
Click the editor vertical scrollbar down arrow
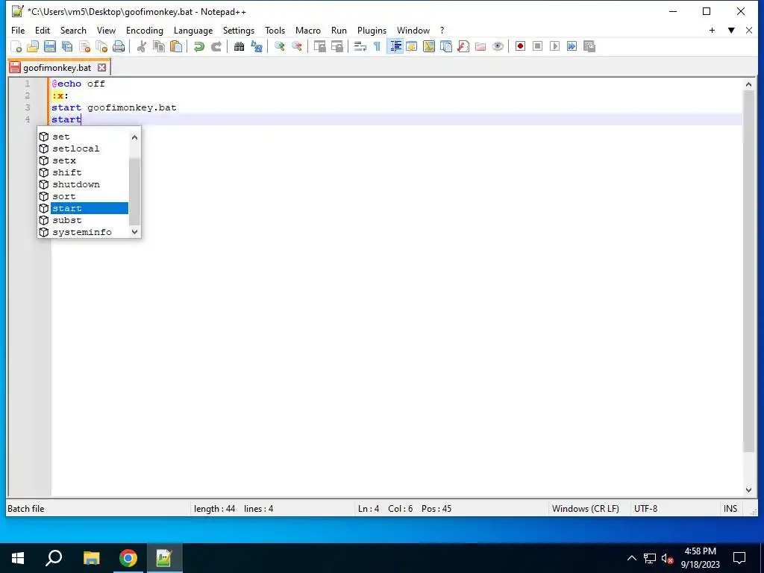coord(748,490)
